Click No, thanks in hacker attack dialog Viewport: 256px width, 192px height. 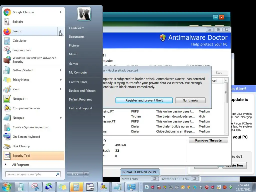pos(190,100)
